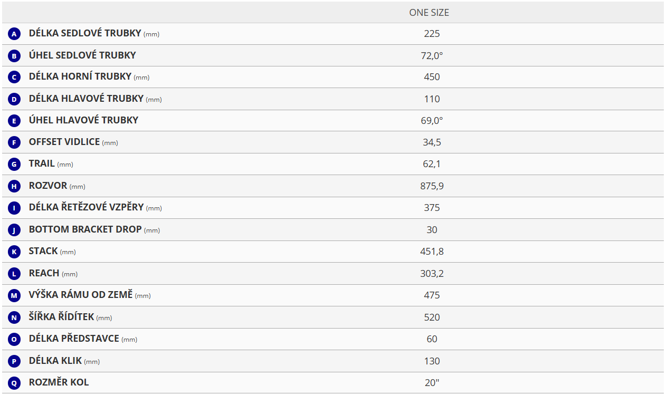Click the VÝŠKA RÁMU OD ZEMĚ label
The width and height of the screenshot is (667, 395).
[81, 295]
